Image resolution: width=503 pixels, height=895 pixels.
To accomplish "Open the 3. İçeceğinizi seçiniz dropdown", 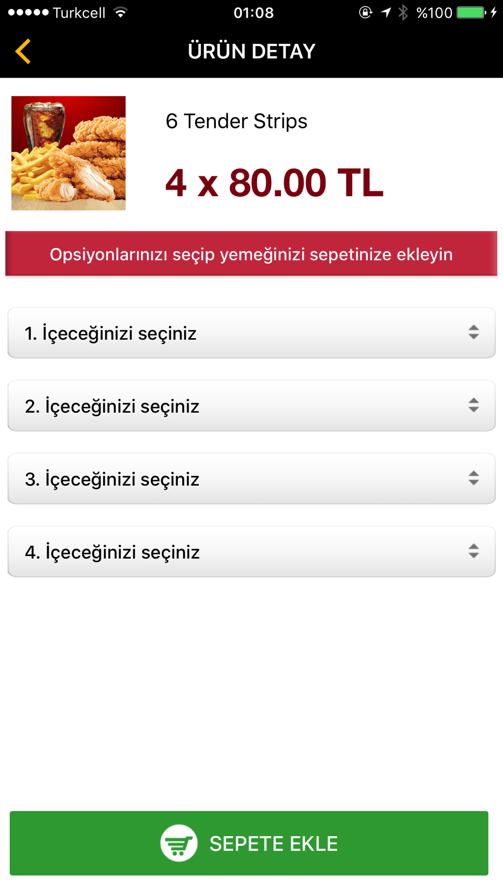I will point(251,479).
